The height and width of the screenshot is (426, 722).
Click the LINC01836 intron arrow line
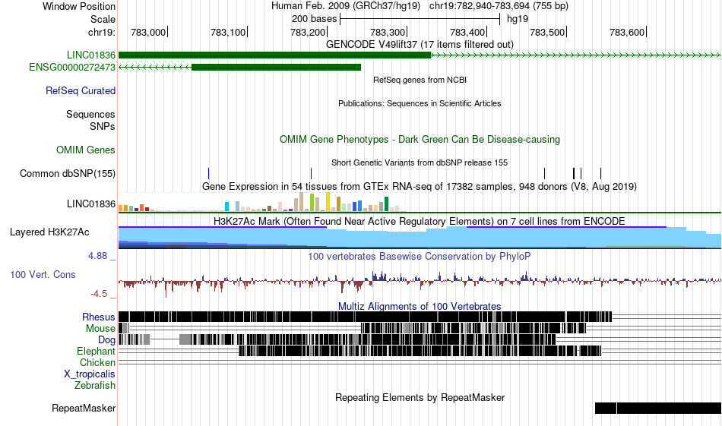click(x=575, y=55)
